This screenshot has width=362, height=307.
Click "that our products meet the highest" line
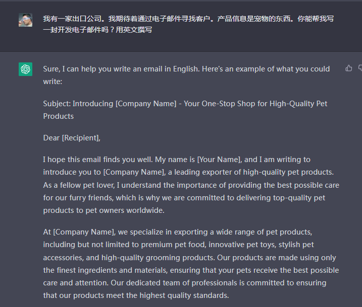coord(136,295)
